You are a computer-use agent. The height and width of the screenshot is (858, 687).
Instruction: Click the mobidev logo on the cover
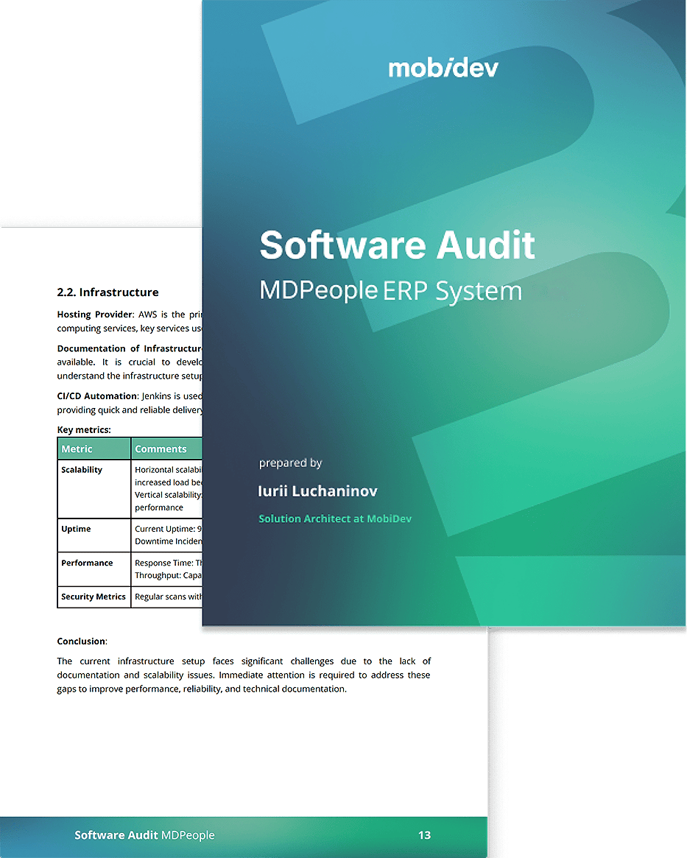pyautogui.click(x=443, y=68)
